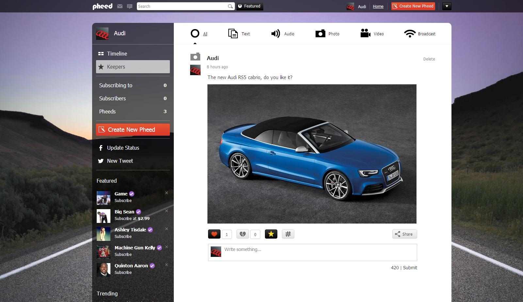Screen dimensions: 523x302
Task: Open the Keepers sidebar item
Action: (x=133, y=67)
